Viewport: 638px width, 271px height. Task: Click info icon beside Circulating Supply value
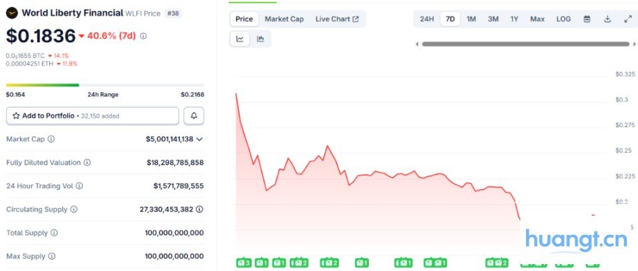(199, 209)
